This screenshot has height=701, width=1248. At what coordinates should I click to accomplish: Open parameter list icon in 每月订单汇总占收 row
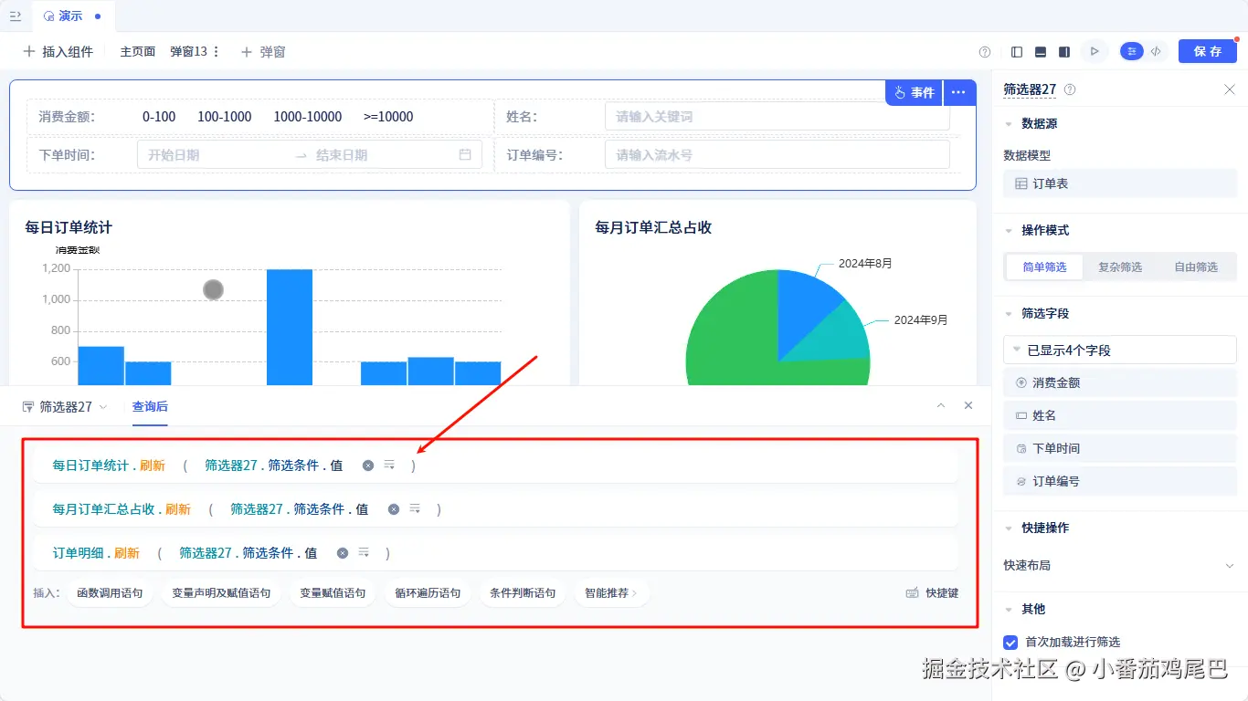click(x=415, y=509)
